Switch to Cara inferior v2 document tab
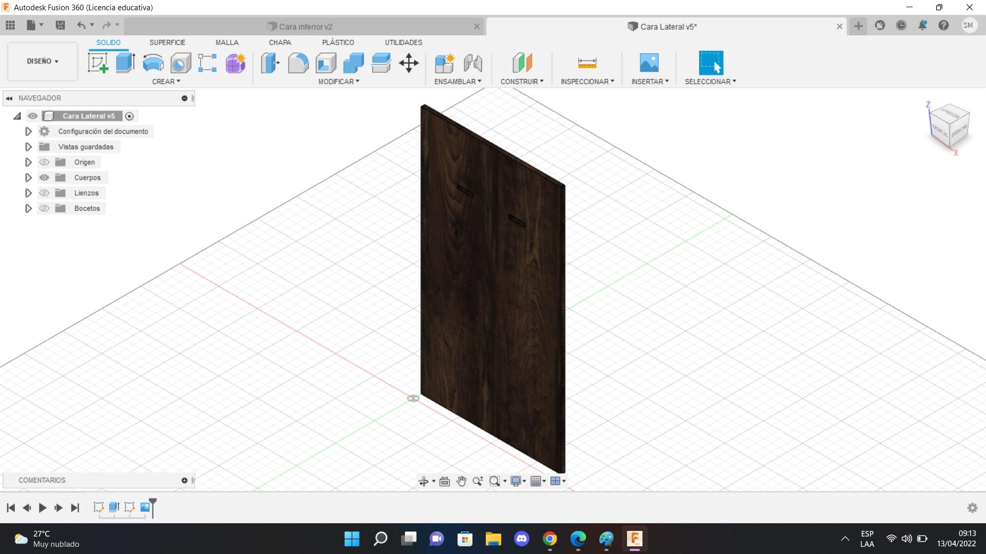The image size is (986, 554). [306, 27]
